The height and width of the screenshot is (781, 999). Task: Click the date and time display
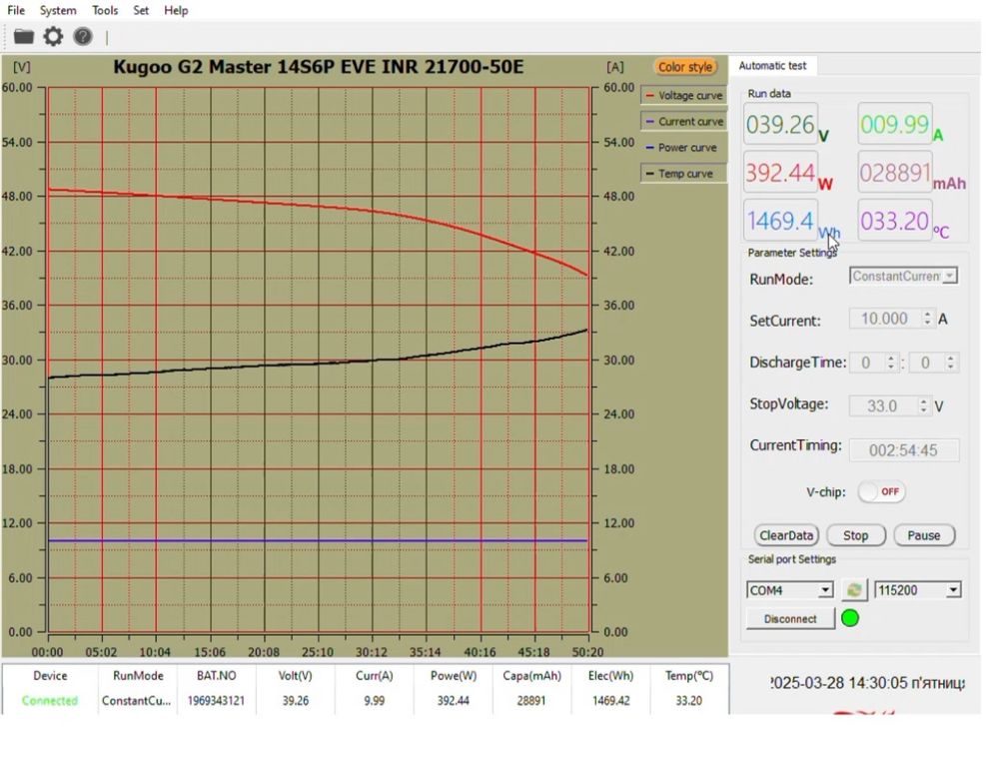click(866, 683)
